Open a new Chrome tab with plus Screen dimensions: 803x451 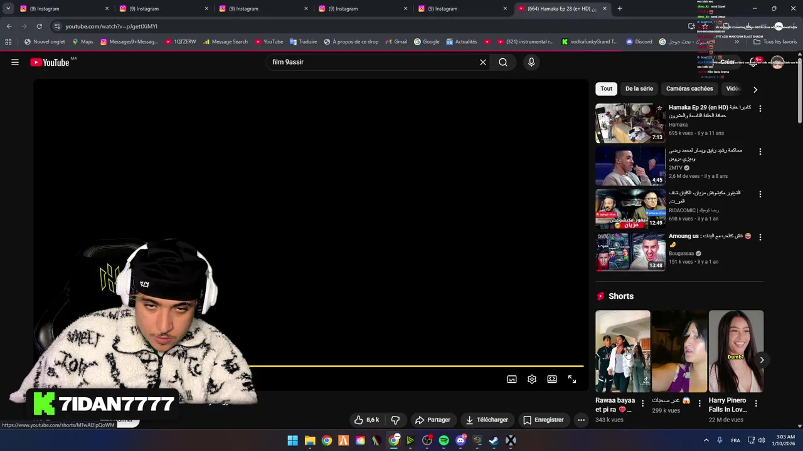[620, 9]
